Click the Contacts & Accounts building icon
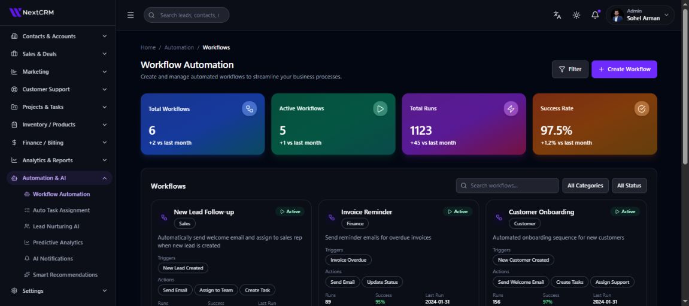The width and height of the screenshot is (689, 306). coord(14,36)
